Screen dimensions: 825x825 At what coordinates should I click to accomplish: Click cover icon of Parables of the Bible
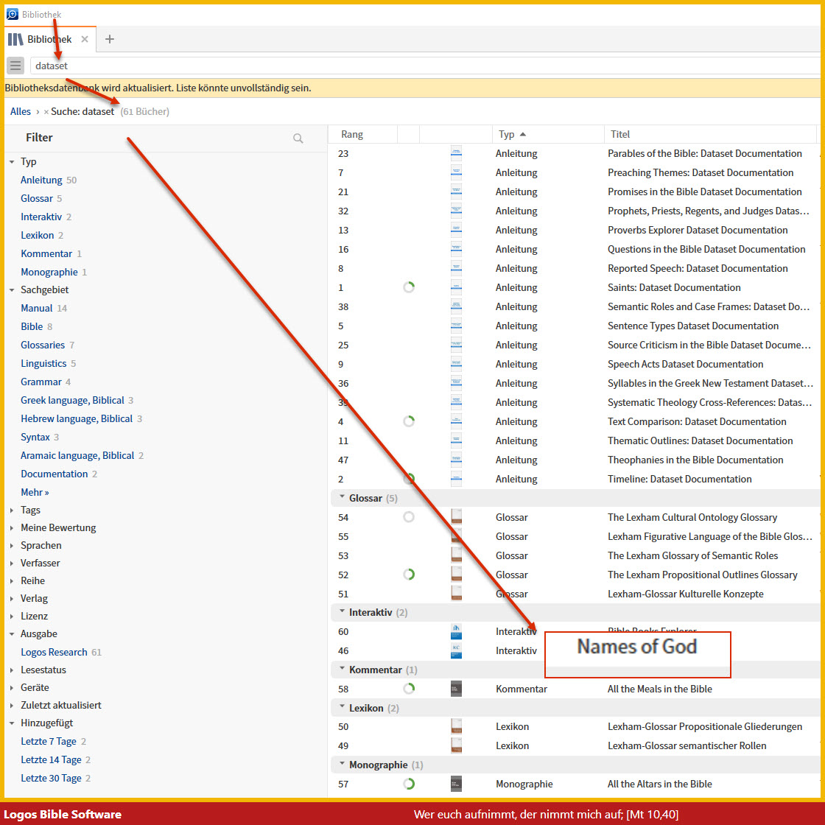[456, 153]
